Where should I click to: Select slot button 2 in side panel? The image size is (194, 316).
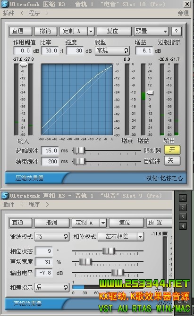point(183,208)
